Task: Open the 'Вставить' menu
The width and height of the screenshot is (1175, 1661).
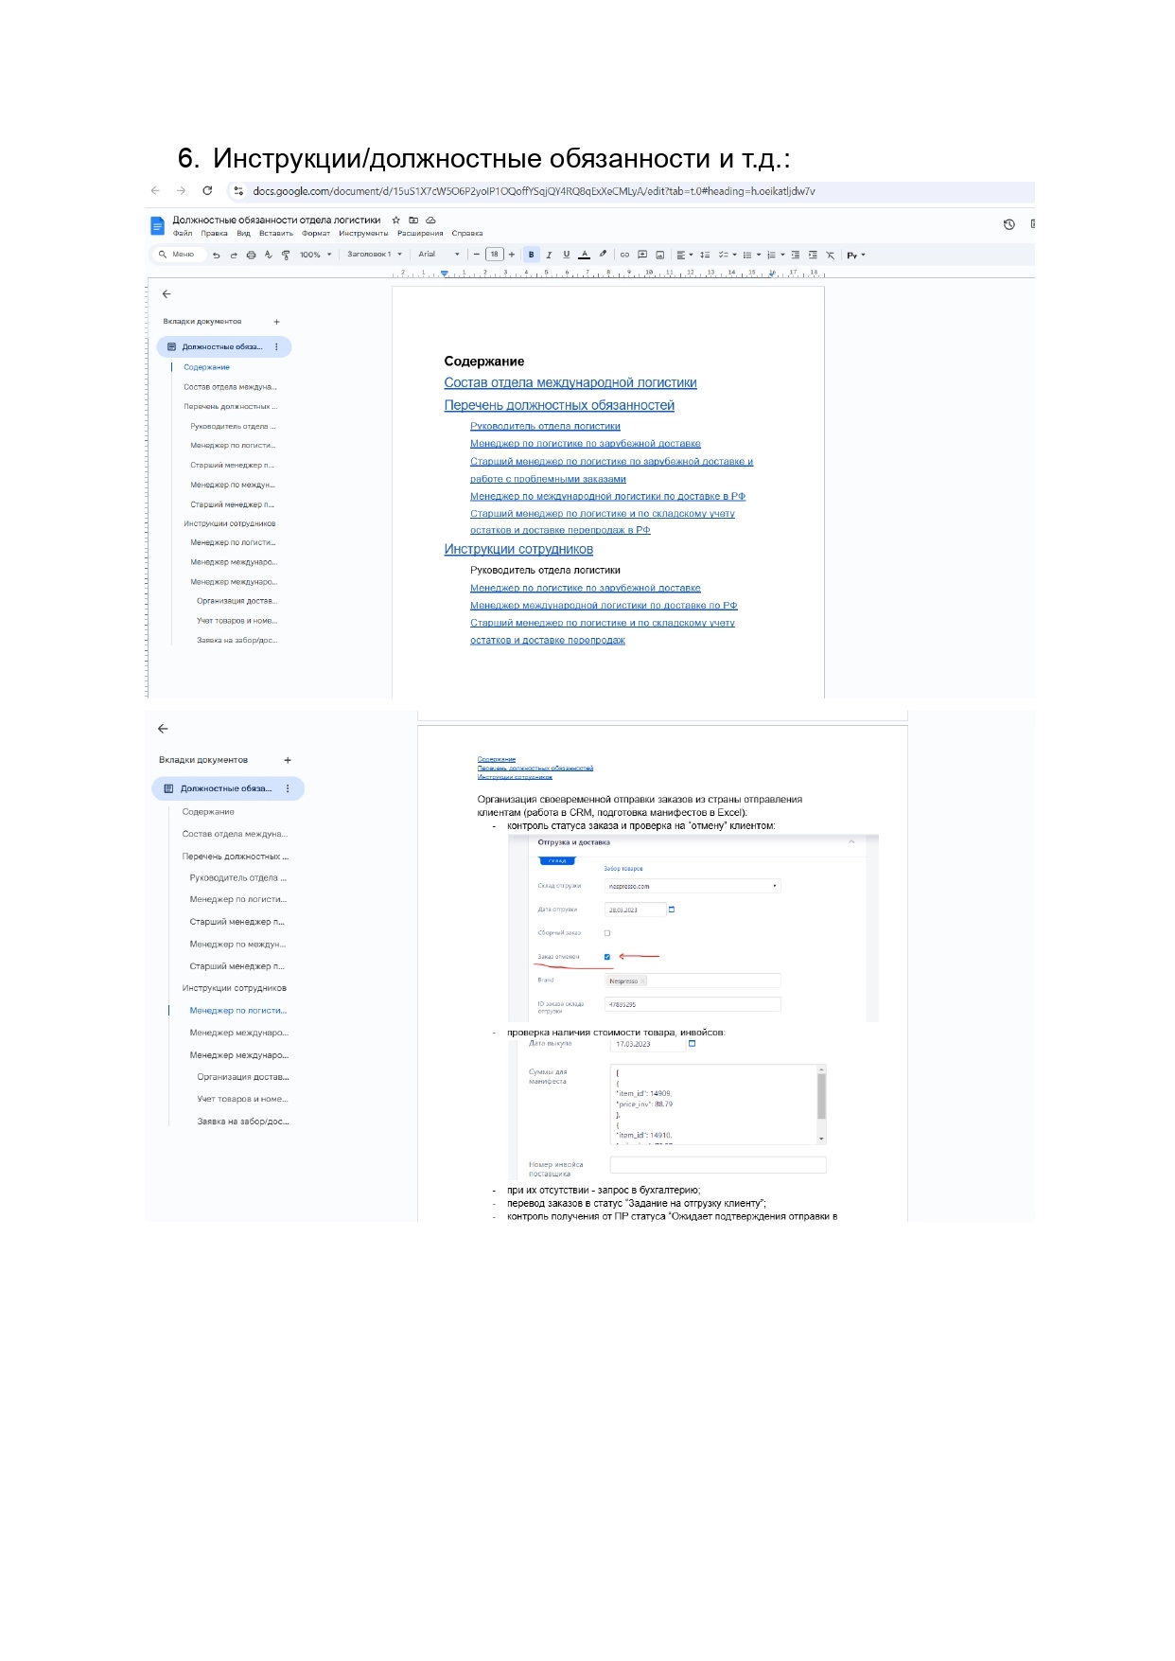Action: [276, 234]
